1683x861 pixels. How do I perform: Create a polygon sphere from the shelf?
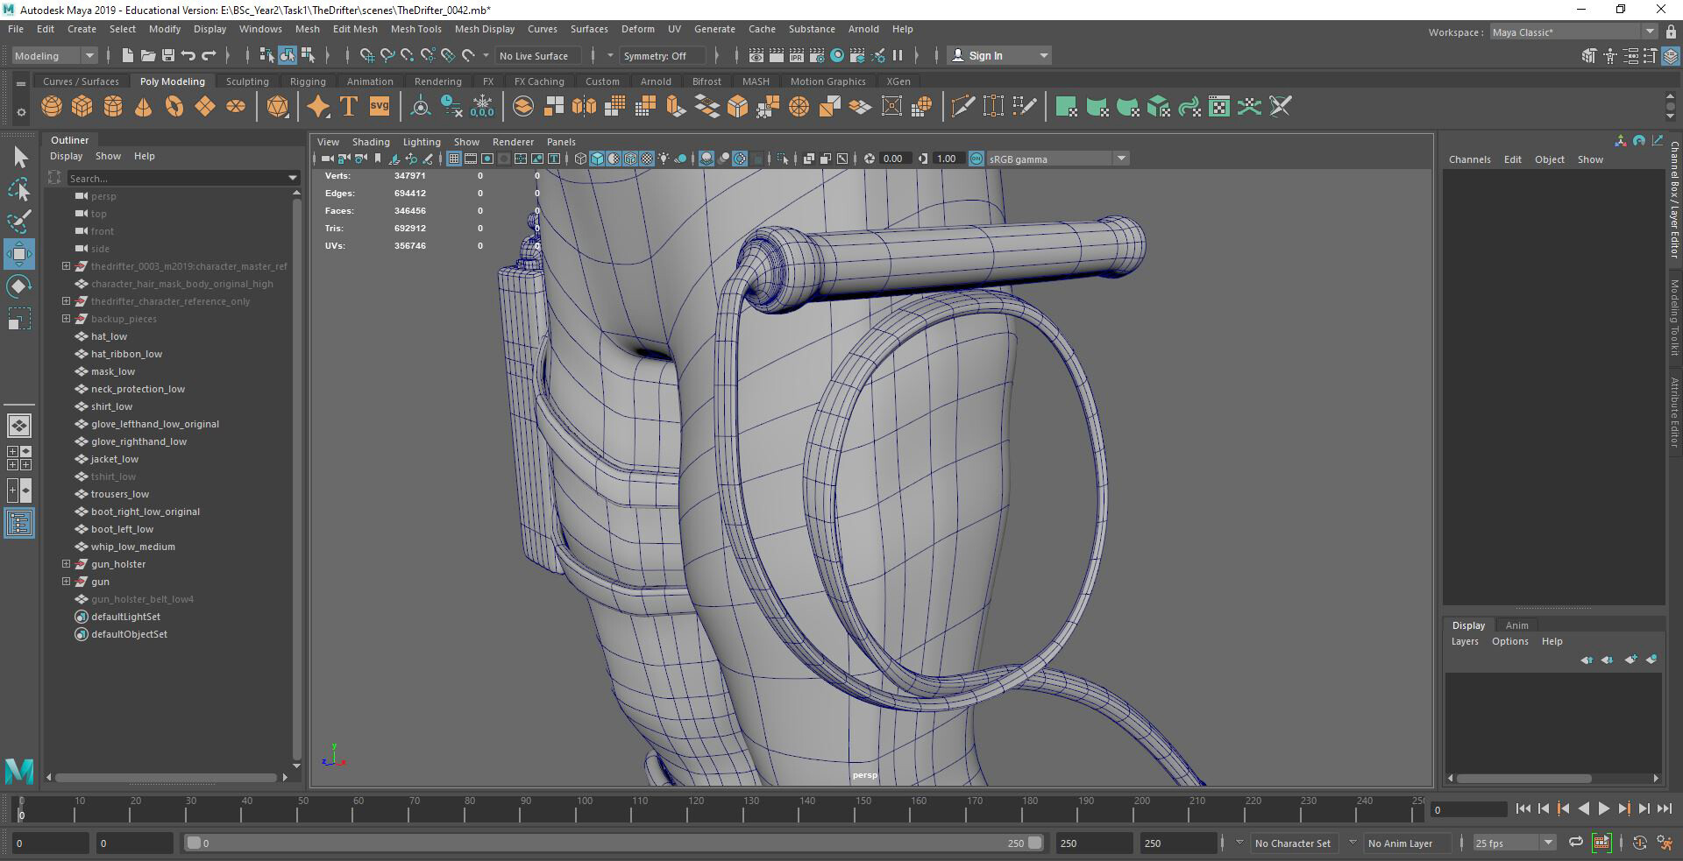pyautogui.click(x=51, y=106)
